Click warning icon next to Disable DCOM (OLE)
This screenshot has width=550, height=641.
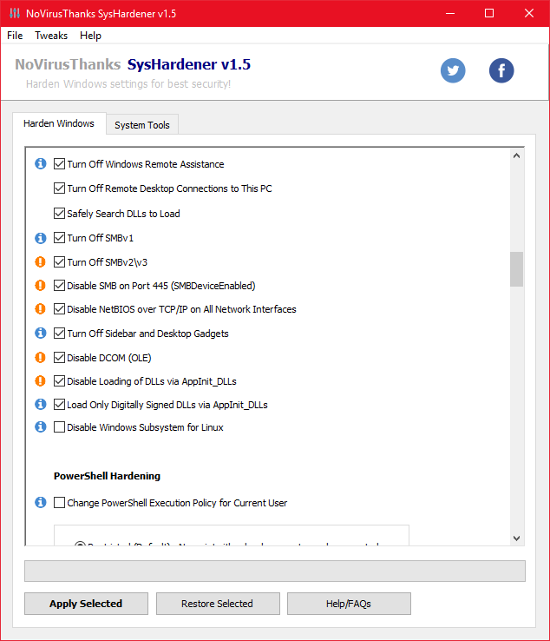pos(40,357)
